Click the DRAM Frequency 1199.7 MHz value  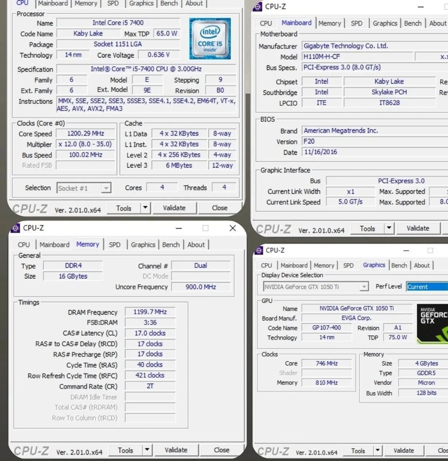tap(150, 312)
